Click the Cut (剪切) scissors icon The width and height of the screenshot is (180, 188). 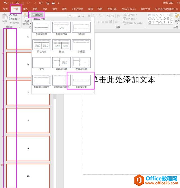pyautogui.click(x=10, y=14)
